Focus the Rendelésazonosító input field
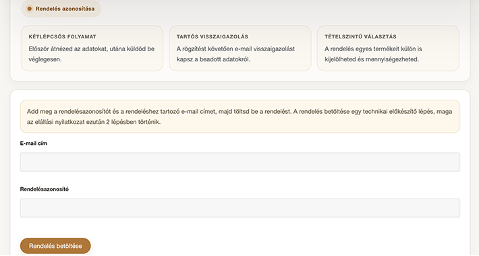The image size is (479, 256). click(x=239, y=207)
